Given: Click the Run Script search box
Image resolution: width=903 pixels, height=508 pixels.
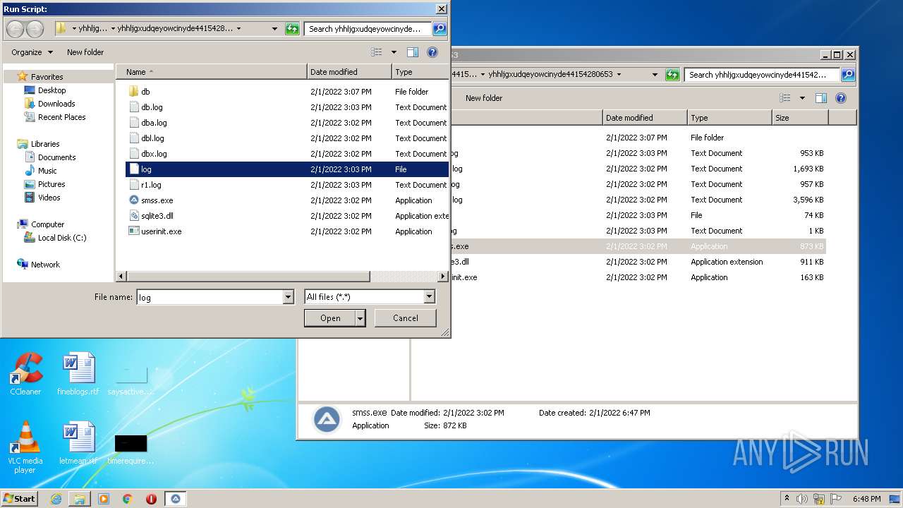Looking at the screenshot, I should coord(368,29).
